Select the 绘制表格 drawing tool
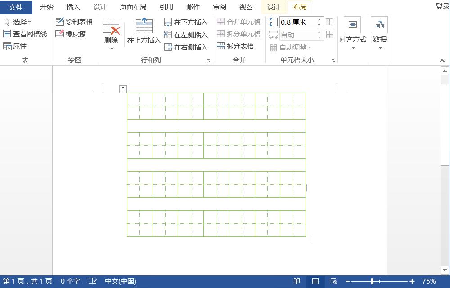The image size is (450, 288). point(74,21)
